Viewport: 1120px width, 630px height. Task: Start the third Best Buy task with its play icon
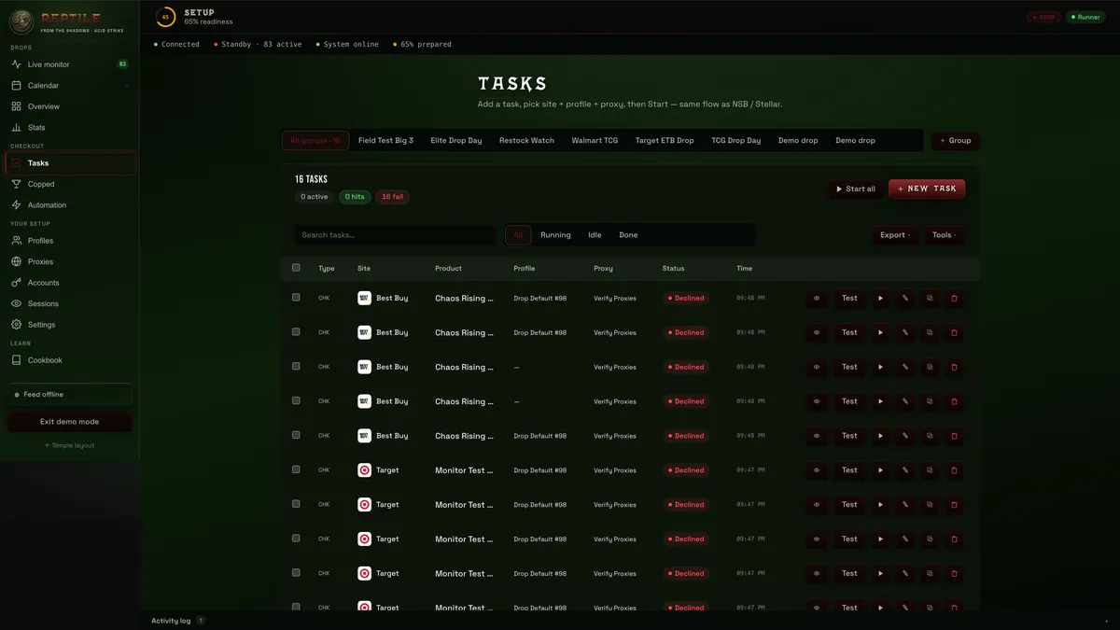pyautogui.click(x=880, y=367)
